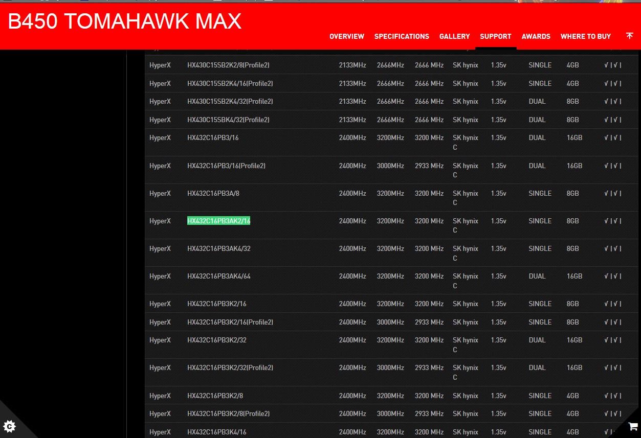
Task: Click 3000MHz in HX432C16PB3K2/16(Profile2) row
Action: click(390, 322)
